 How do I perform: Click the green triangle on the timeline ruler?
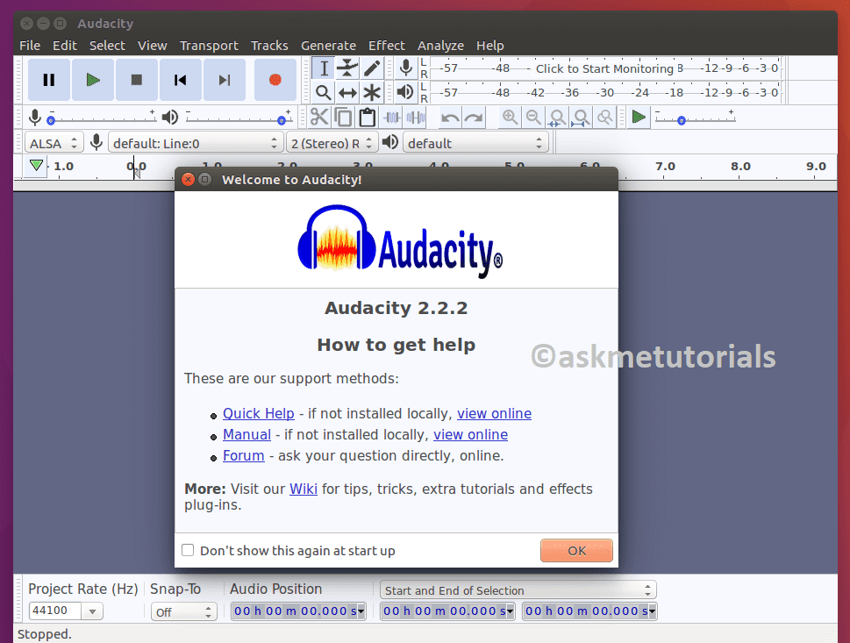(36, 166)
